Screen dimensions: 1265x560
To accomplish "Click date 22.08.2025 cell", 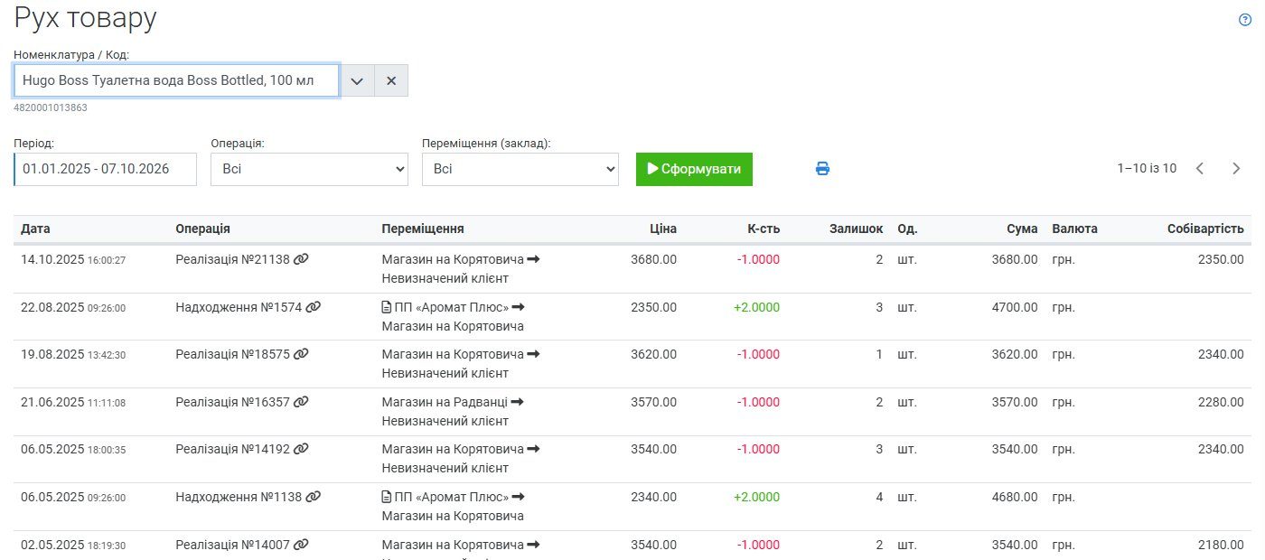I will coord(73,307).
